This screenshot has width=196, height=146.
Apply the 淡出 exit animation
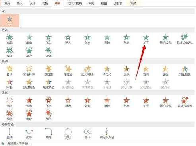29,102
